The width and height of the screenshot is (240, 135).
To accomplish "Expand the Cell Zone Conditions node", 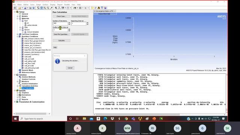I will [18, 34].
